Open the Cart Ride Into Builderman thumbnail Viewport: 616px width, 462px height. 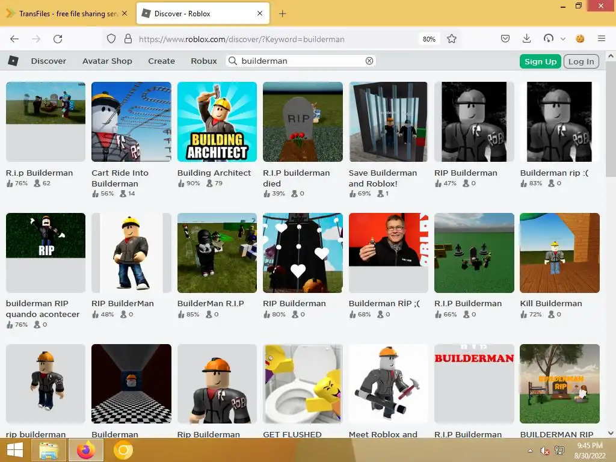(131, 122)
